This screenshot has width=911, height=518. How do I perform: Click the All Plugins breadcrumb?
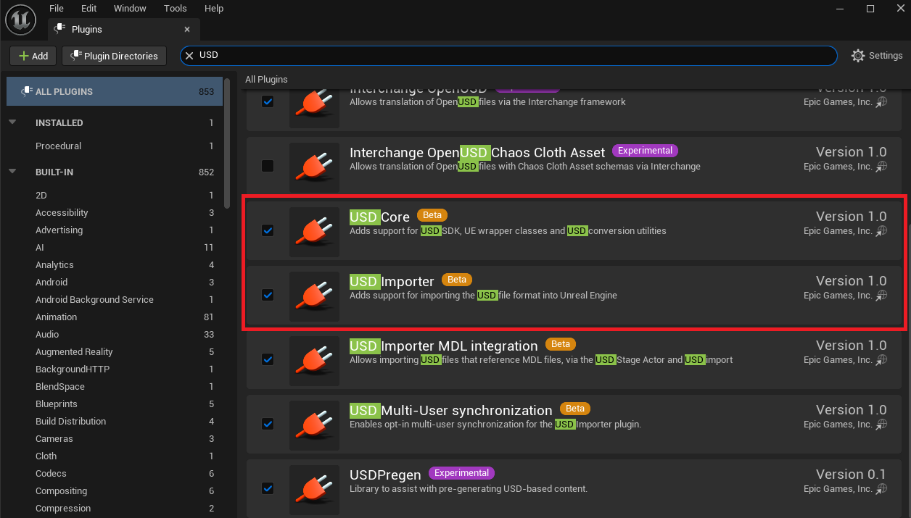click(266, 79)
